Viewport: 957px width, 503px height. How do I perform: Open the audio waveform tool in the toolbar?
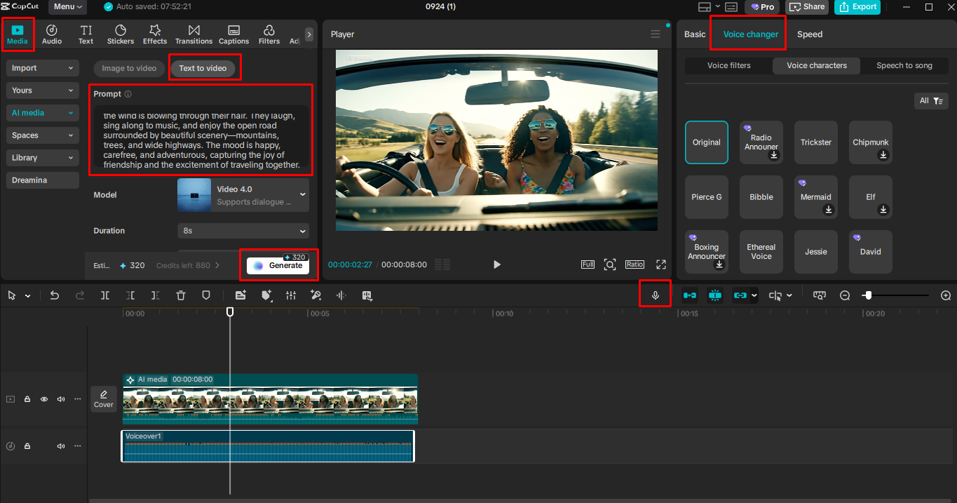click(341, 295)
